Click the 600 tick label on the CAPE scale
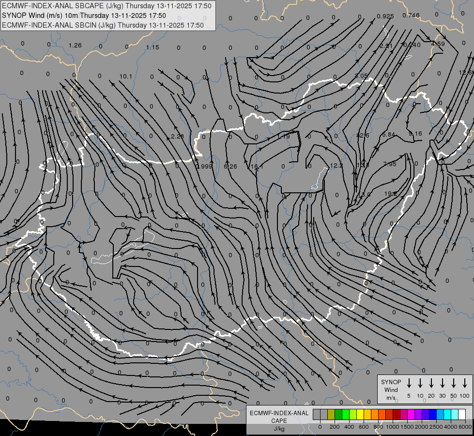The image size is (474, 436). pyautogui.click(x=364, y=427)
